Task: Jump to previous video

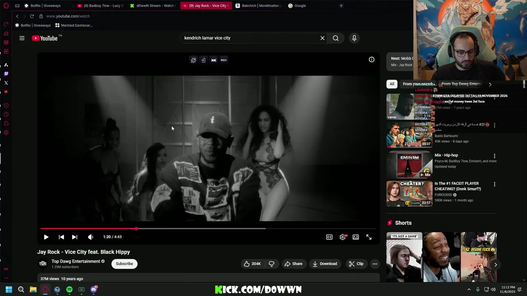Action: pyautogui.click(x=61, y=237)
